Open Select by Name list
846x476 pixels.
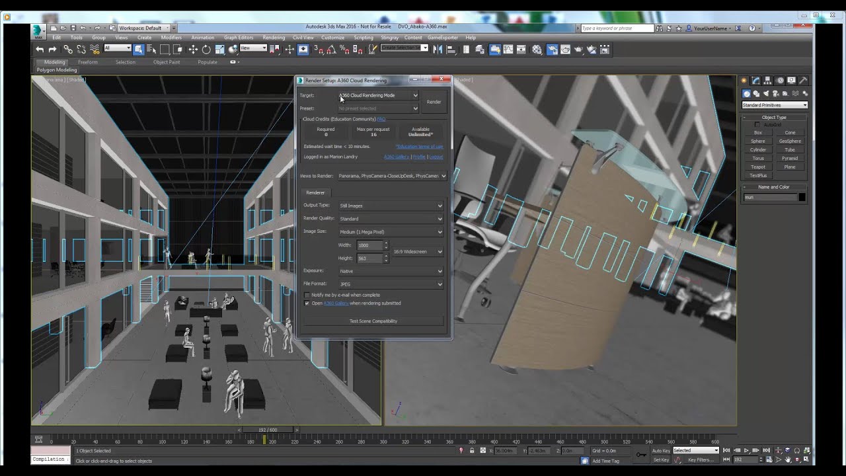[x=151, y=50]
